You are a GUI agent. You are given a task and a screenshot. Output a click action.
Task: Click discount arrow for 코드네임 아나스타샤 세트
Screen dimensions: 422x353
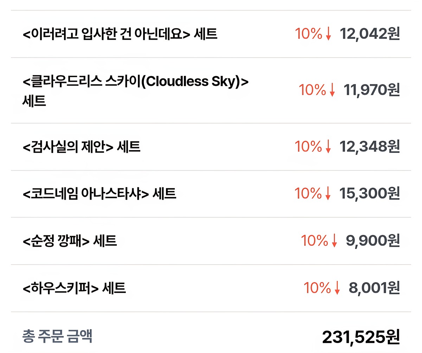point(328,194)
